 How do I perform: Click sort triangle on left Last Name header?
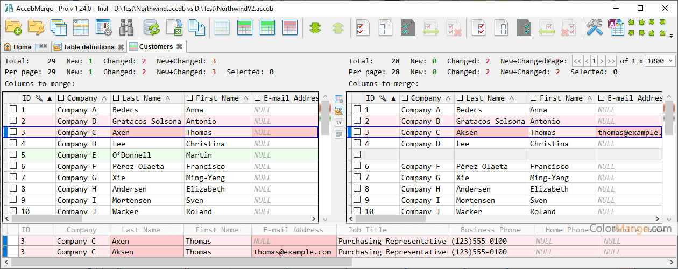point(167,98)
